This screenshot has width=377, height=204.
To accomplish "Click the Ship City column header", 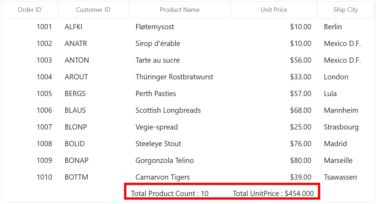I will tap(346, 10).
